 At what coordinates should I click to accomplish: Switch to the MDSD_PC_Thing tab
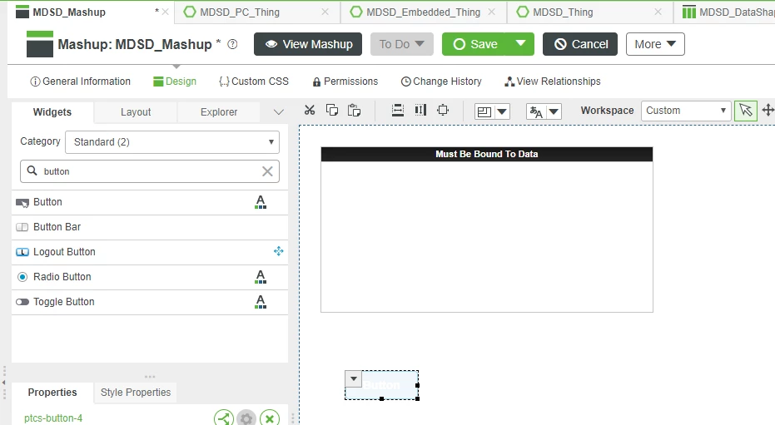pos(240,12)
